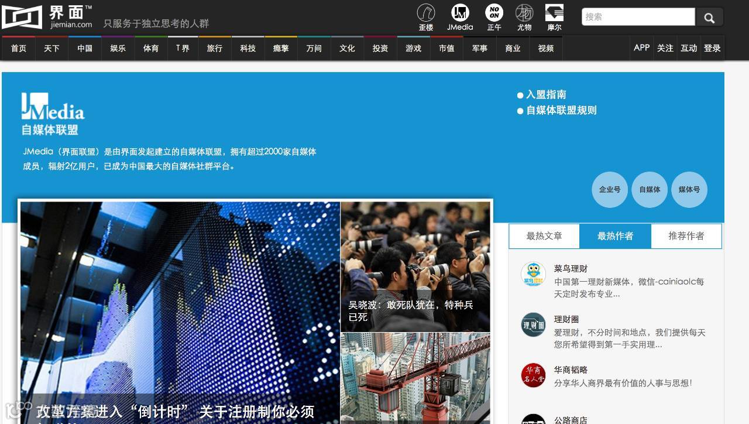Screen dimensions: 749x424
Task: Open the 中国 navigation item
Action: [x=85, y=49]
